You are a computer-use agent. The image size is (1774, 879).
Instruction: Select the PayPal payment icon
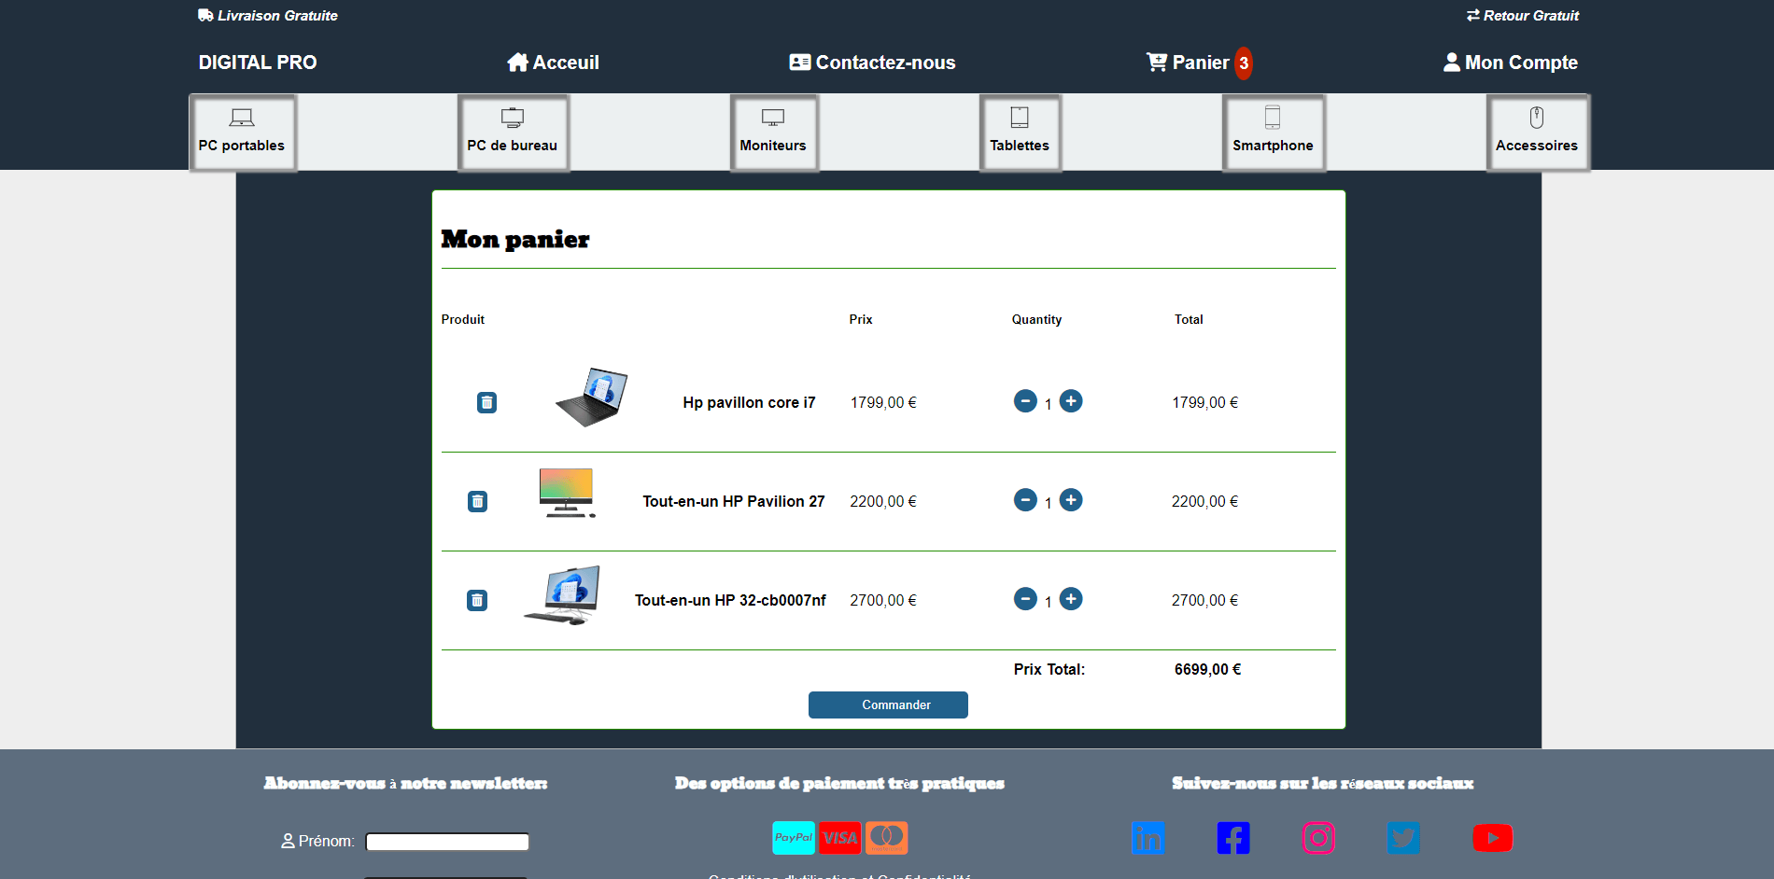point(794,838)
